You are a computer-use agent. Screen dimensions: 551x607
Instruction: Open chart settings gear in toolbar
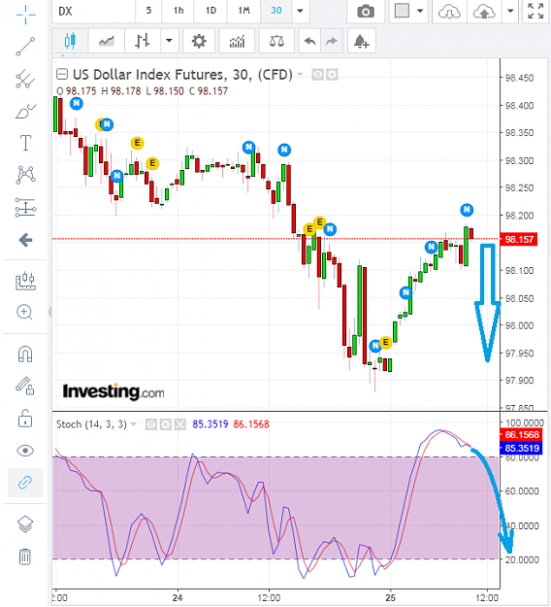coord(199,41)
